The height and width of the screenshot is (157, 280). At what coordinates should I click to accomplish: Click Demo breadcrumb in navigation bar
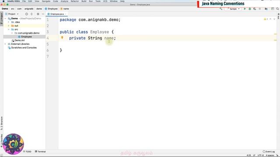5,9
